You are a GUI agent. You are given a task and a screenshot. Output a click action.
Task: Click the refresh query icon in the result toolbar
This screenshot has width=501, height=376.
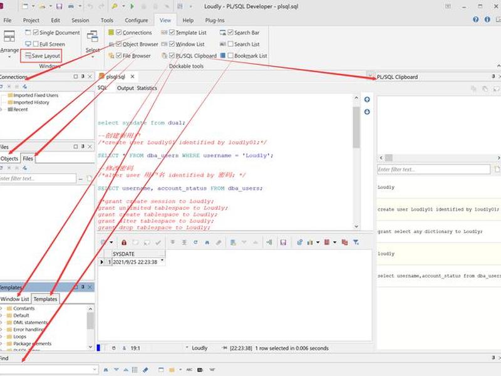195,243
